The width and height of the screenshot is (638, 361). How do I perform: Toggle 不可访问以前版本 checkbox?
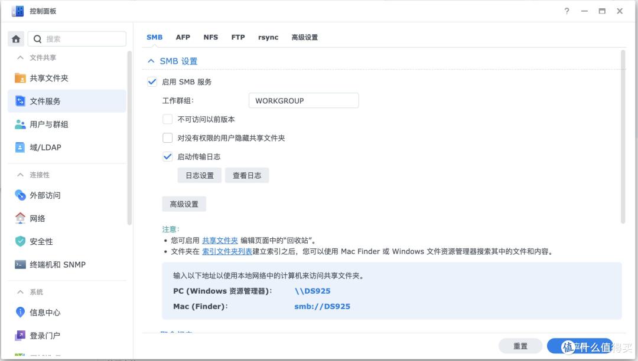[167, 119]
